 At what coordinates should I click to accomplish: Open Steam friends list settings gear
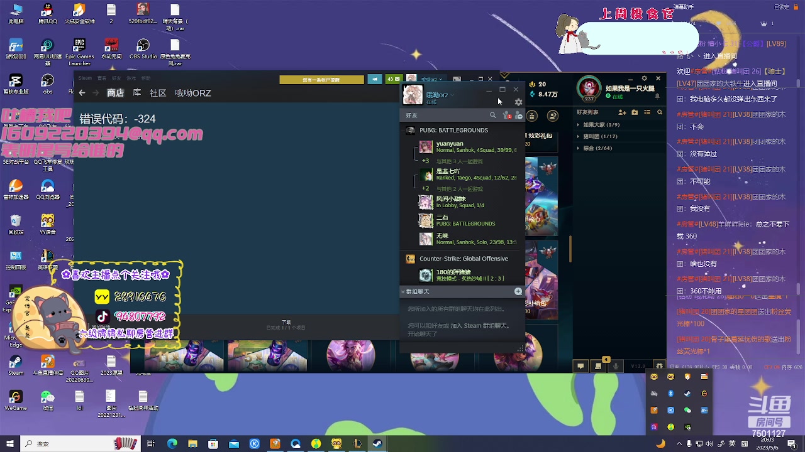click(518, 102)
